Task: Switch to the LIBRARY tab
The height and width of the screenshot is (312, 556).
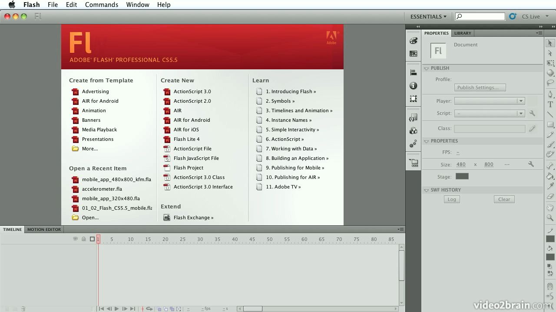Action: point(463,33)
